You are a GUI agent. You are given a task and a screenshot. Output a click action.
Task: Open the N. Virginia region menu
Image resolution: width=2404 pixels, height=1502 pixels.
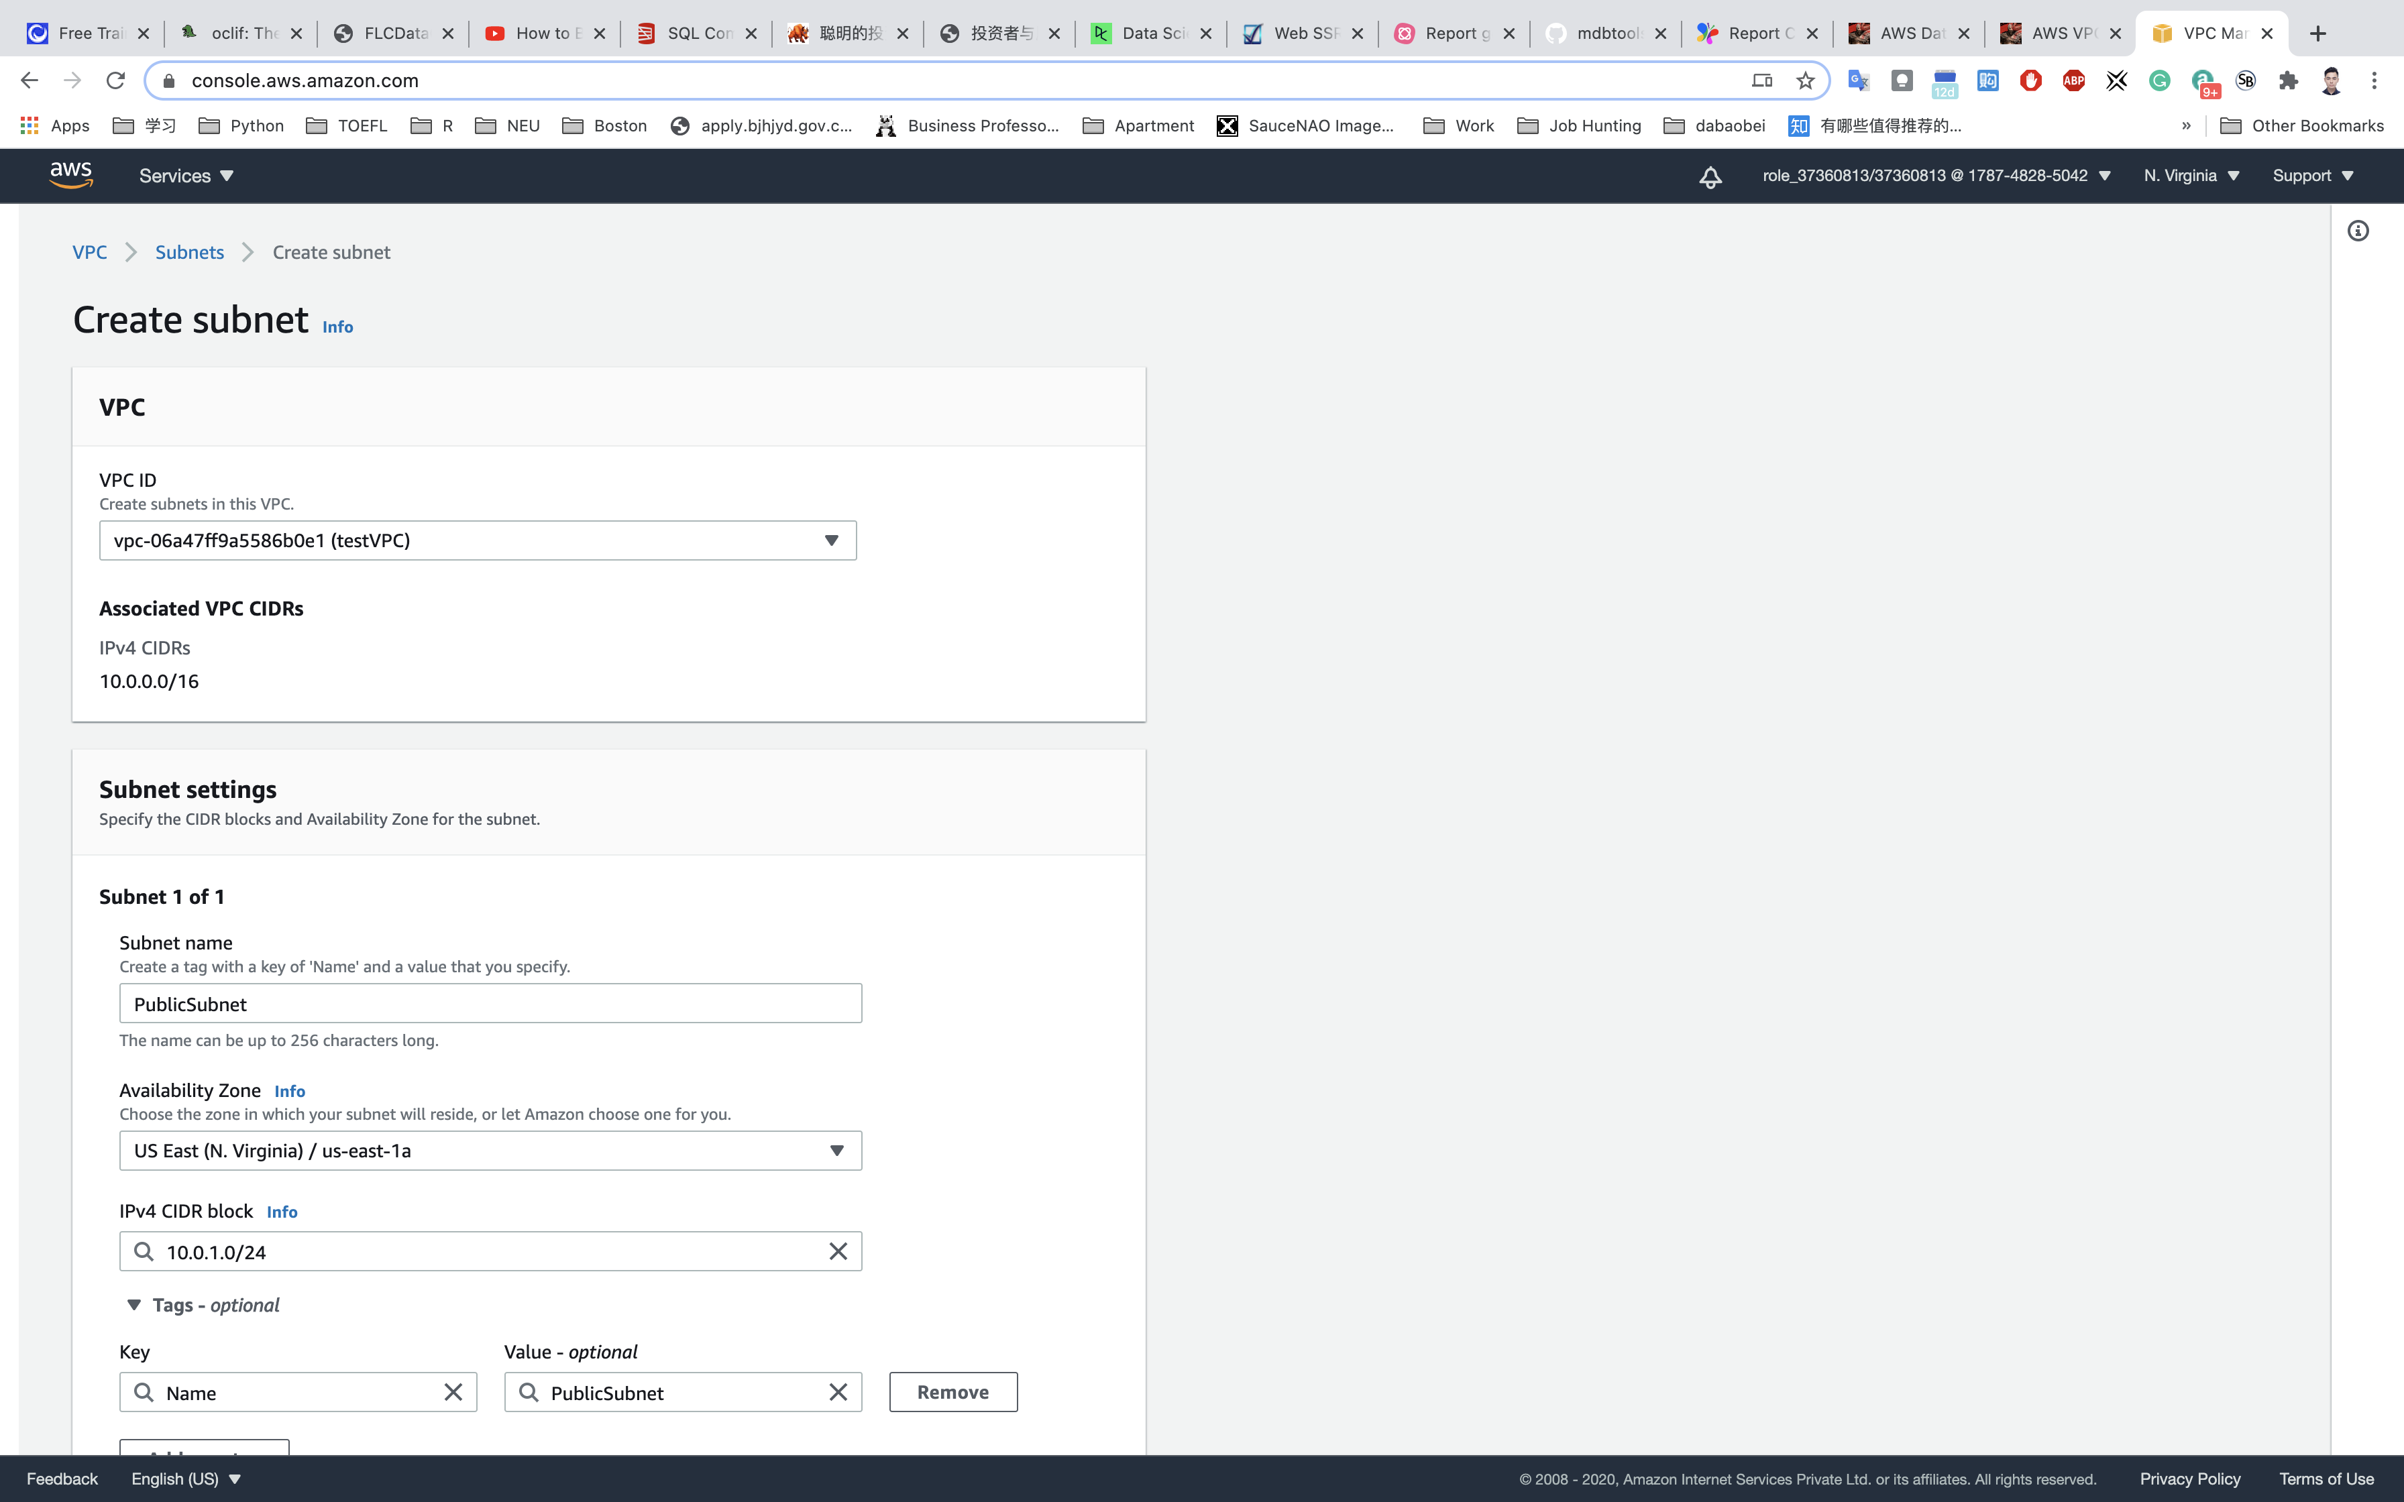2191,176
